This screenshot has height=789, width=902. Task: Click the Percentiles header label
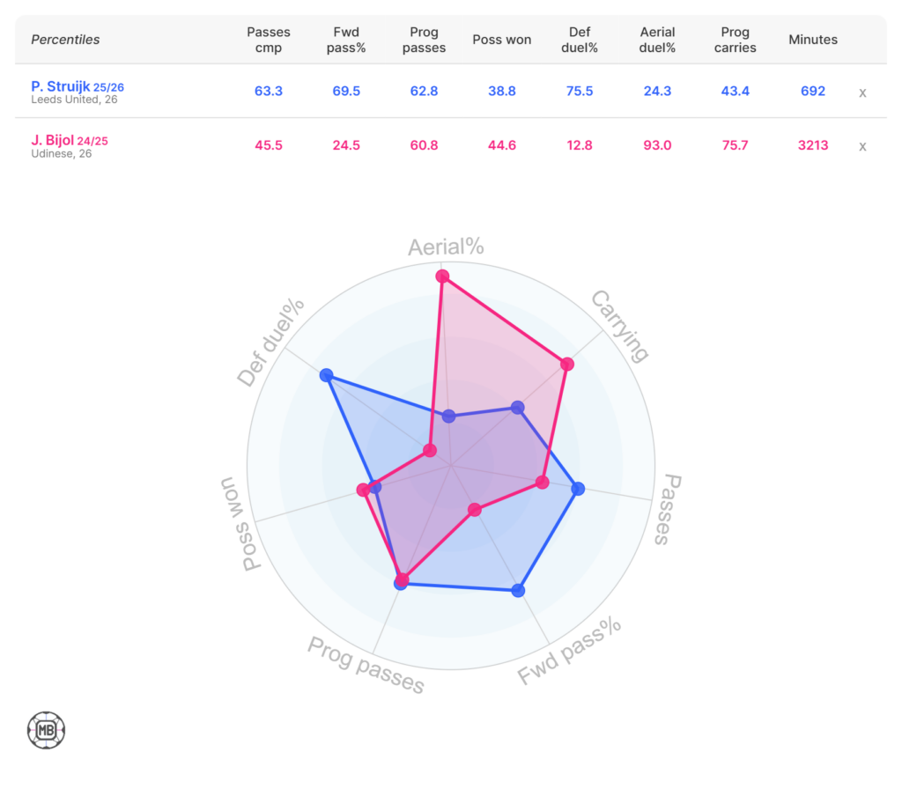tap(65, 40)
